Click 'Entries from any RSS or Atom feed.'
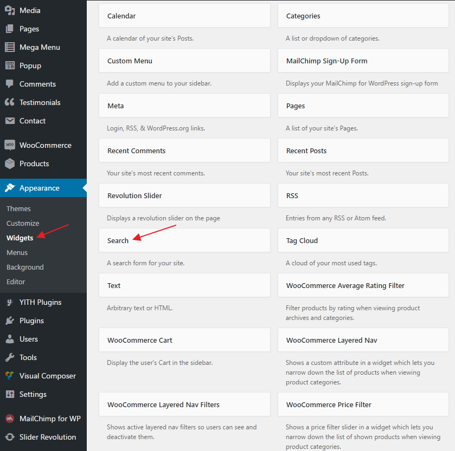455x451 pixels. [x=336, y=218]
